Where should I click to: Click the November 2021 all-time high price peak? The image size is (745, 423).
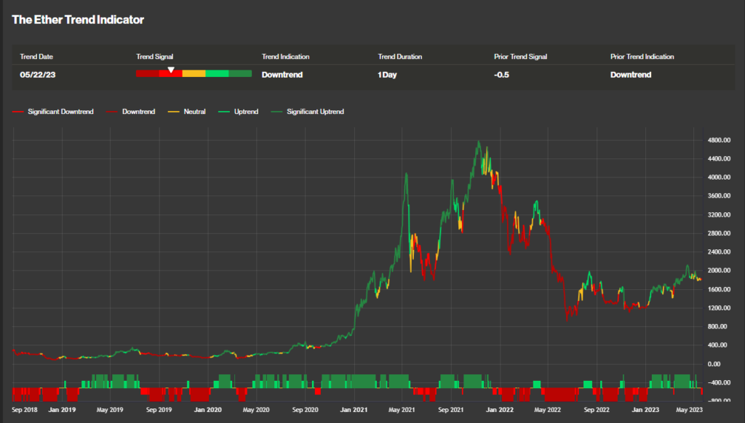479,142
